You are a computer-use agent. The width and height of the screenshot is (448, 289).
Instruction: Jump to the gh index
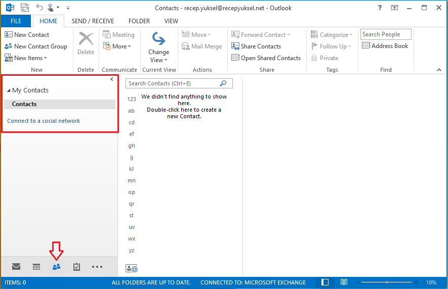coord(132,146)
